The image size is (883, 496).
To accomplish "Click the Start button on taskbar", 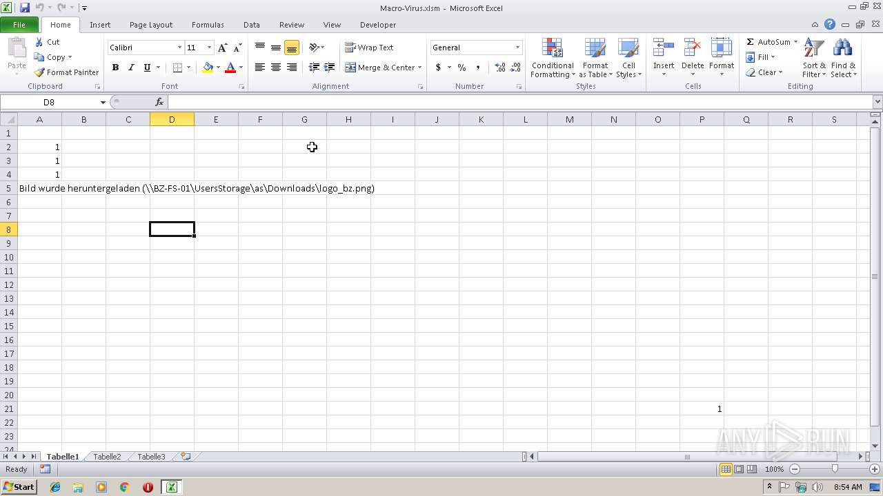I will point(19,487).
